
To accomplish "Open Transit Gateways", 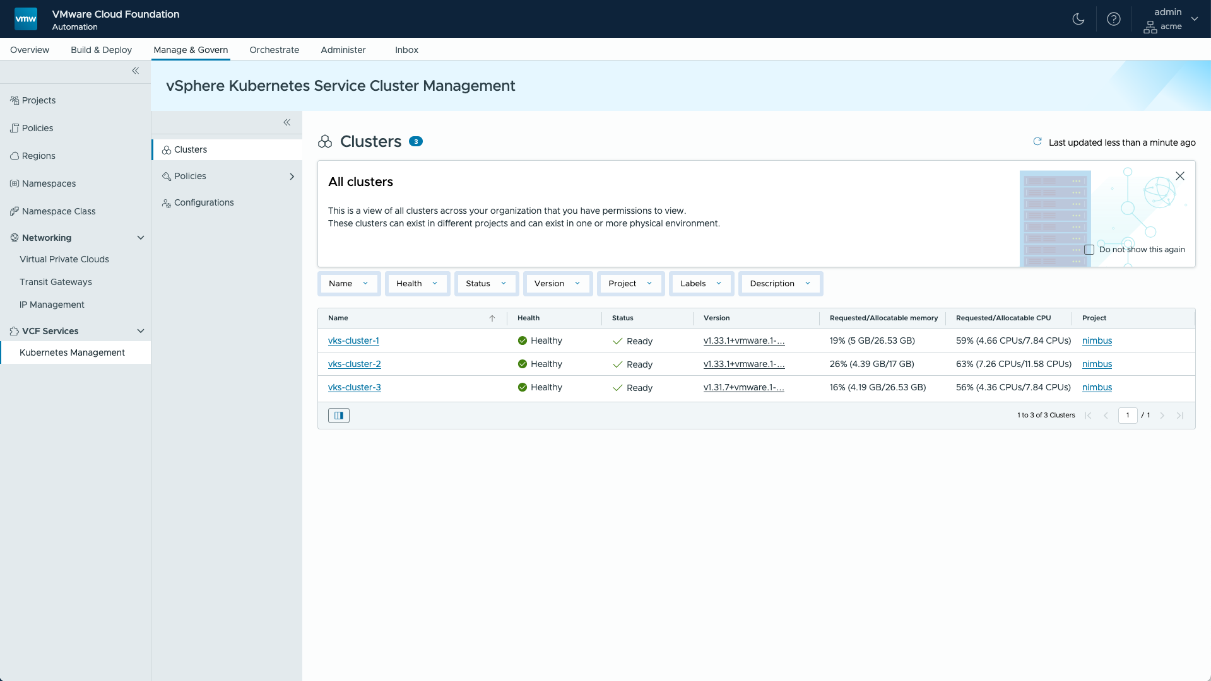I will pyautogui.click(x=56, y=282).
